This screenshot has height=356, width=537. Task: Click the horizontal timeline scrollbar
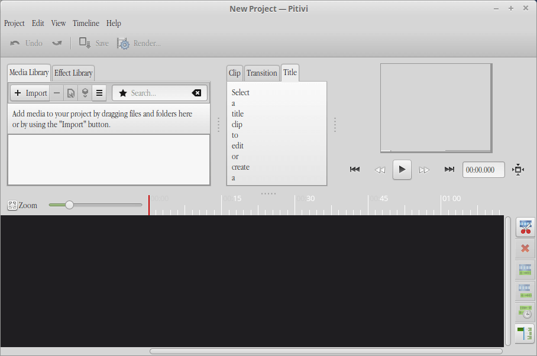point(326,351)
